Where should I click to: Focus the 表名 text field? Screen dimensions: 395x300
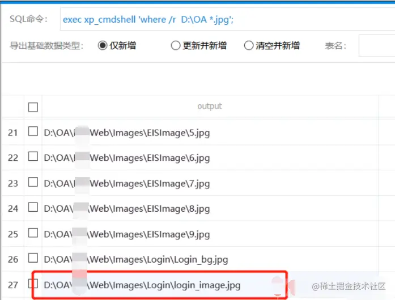377,46
